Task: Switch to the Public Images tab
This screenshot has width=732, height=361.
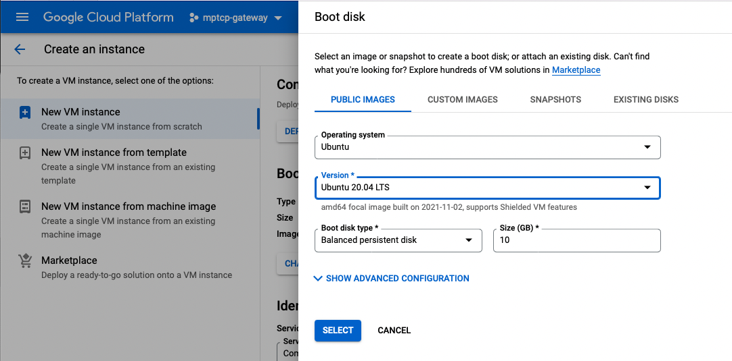Action: click(x=363, y=100)
